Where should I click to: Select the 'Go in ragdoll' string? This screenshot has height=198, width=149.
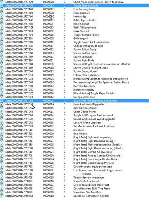(81, 39)
